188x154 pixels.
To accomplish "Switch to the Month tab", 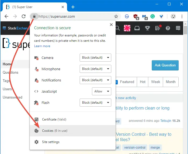I will coord(171,82).
